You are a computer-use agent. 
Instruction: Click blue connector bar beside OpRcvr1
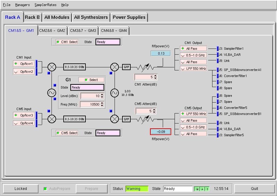point(36,64)
